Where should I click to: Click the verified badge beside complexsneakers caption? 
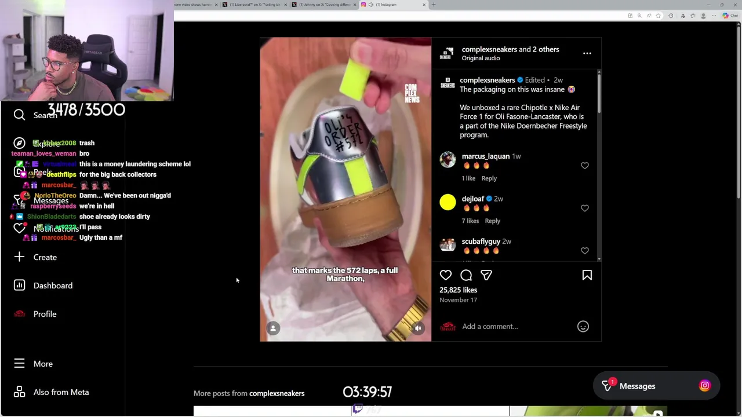point(520,80)
